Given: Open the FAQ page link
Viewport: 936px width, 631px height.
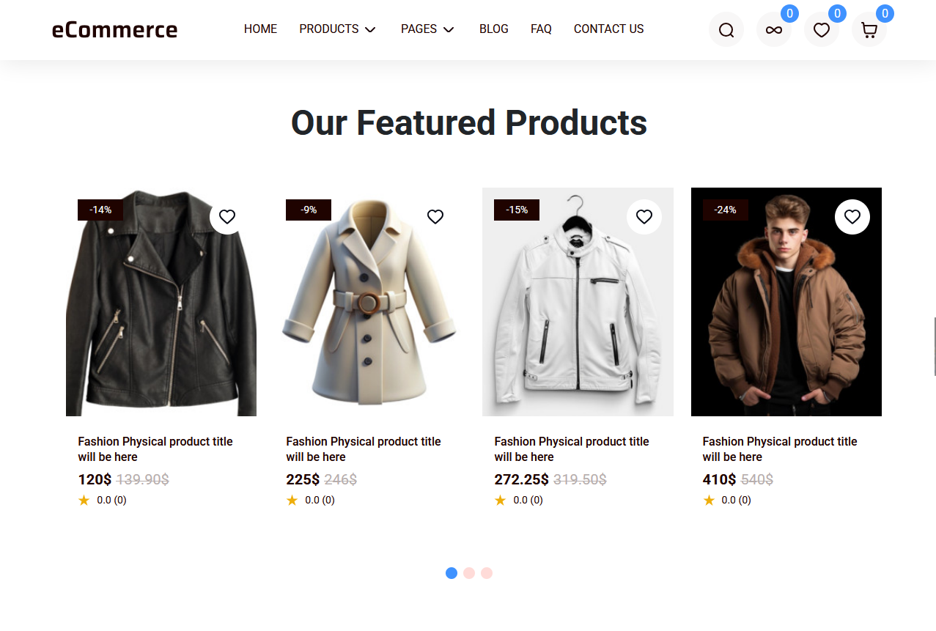Looking at the screenshot, I should click(541, 29).
